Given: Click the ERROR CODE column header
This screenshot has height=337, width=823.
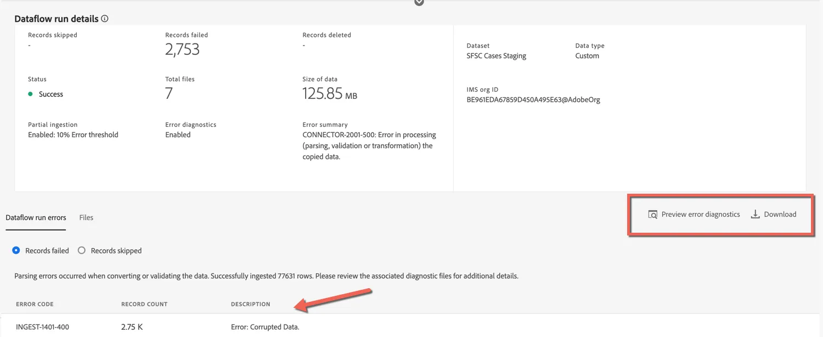Looking at the screenshot, I should [35, 304].
